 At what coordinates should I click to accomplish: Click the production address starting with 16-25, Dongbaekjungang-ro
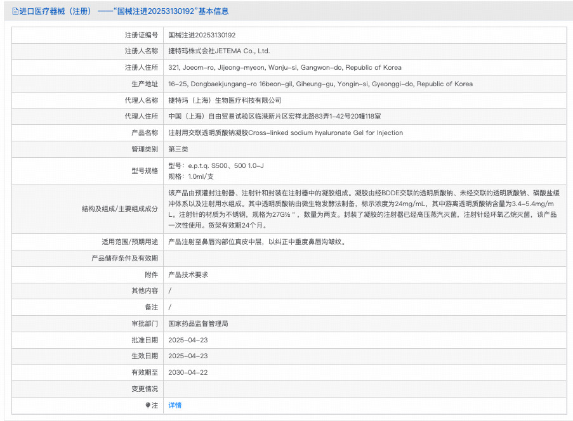320,84
